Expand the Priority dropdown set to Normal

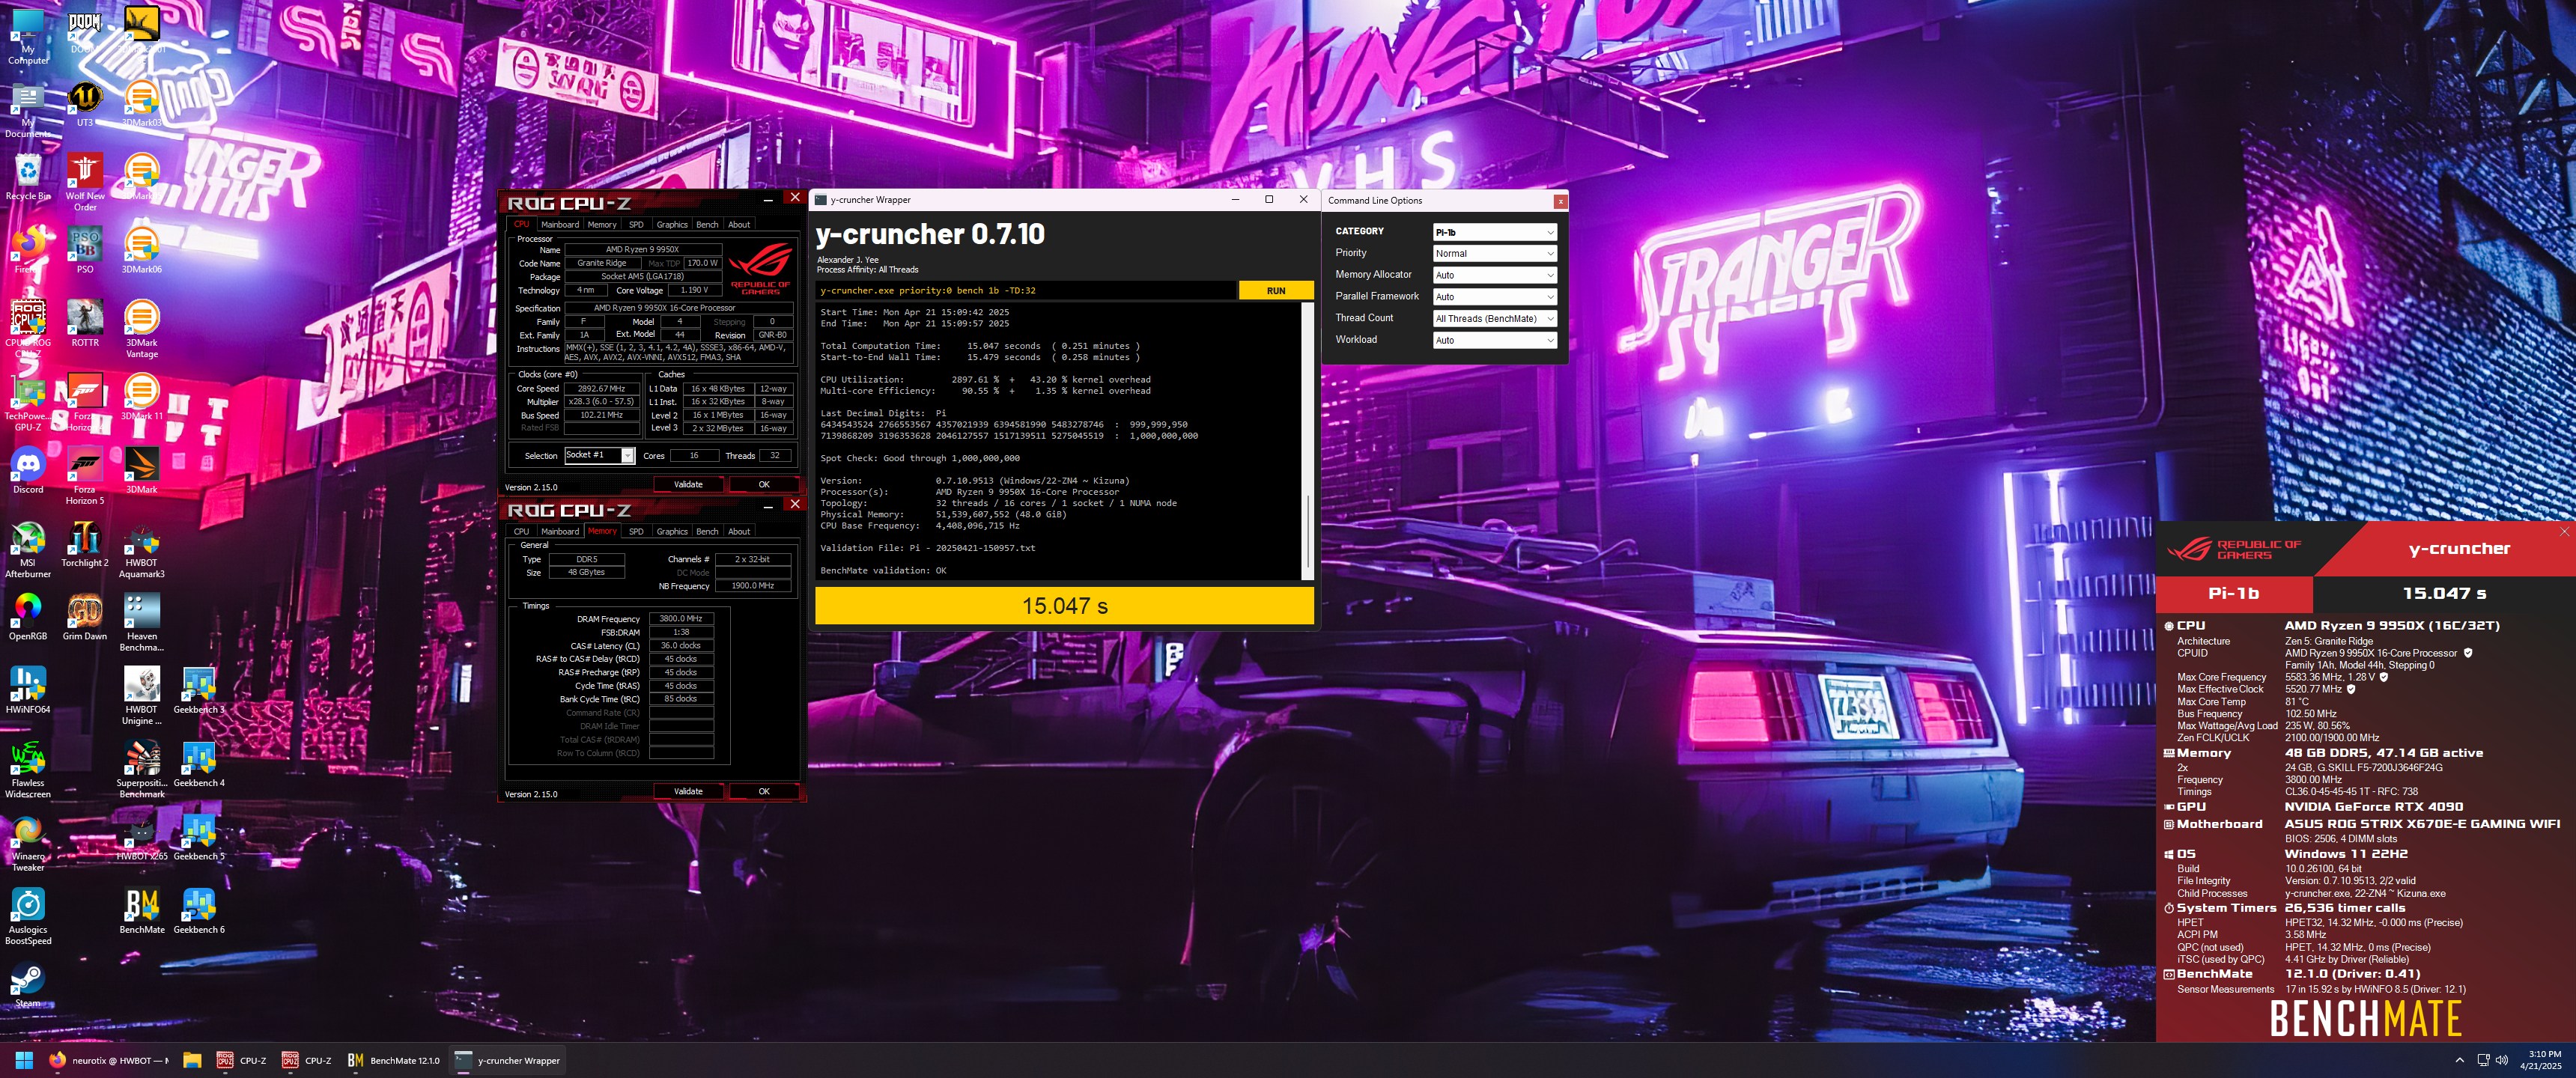[1494, 253]
